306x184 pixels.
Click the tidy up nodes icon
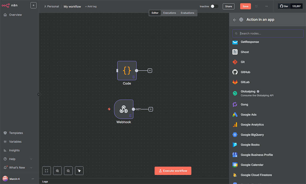[x=79, y=171]
